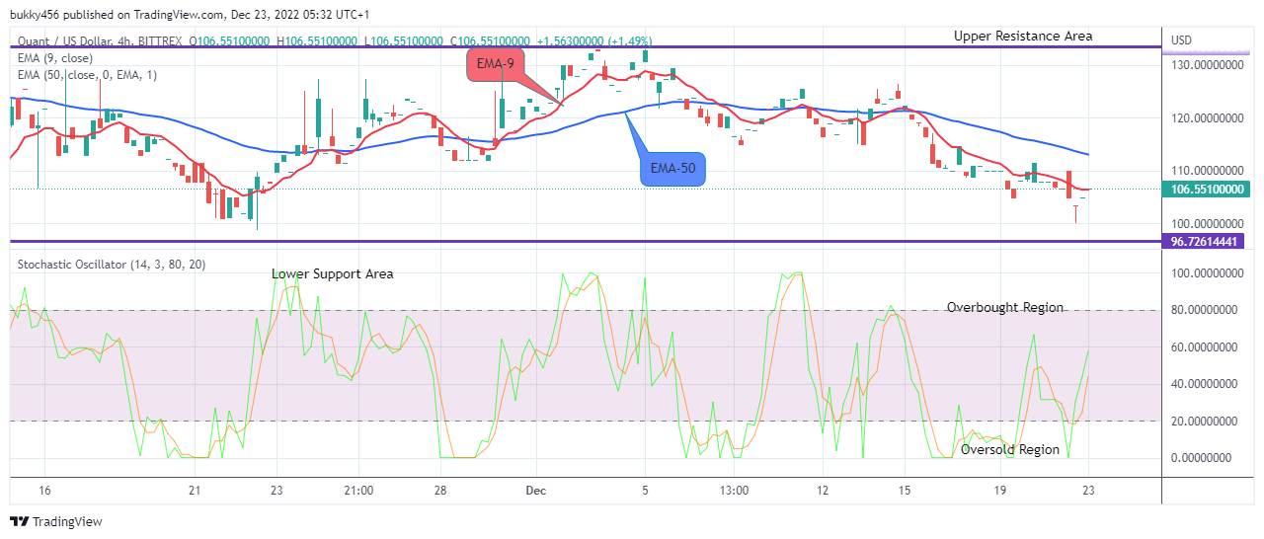Click the 21:00 label on the time axis
This screenshot has width=1264, height=539.
(358, 491)
